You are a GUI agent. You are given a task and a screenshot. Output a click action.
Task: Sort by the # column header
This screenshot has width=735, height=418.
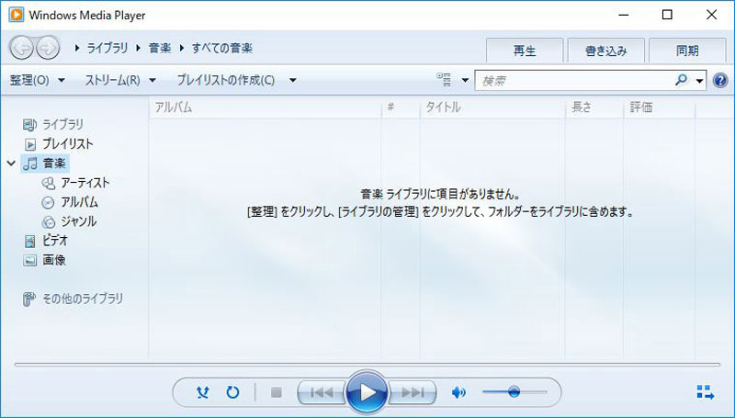(x=401, y=107)
